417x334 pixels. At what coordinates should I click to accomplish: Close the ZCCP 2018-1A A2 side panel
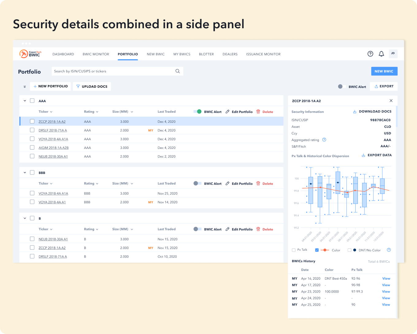click(x=391, y=101)
